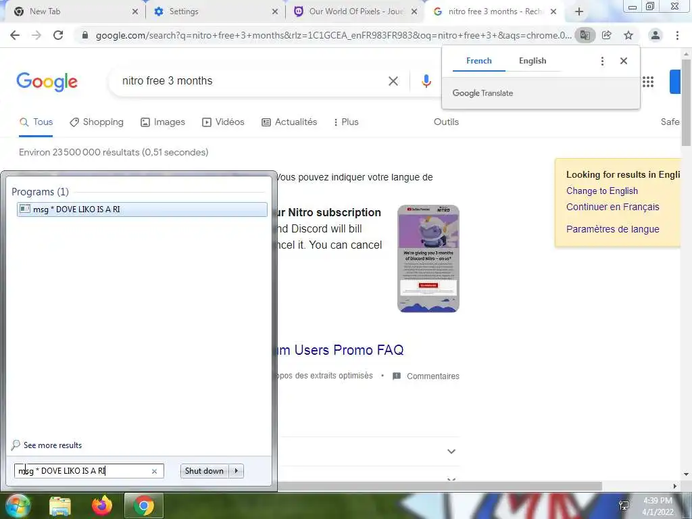Viewport: 692px width, 519px height.
Task: Open the Images results tab
Action: pyautogui.click(x=163, y=122)
